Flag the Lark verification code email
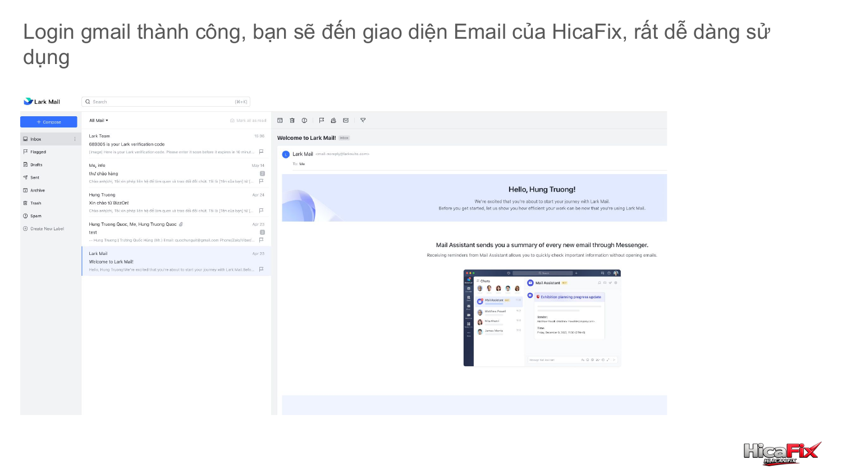This screenshot has height=474, width=842. pos(261,152)
